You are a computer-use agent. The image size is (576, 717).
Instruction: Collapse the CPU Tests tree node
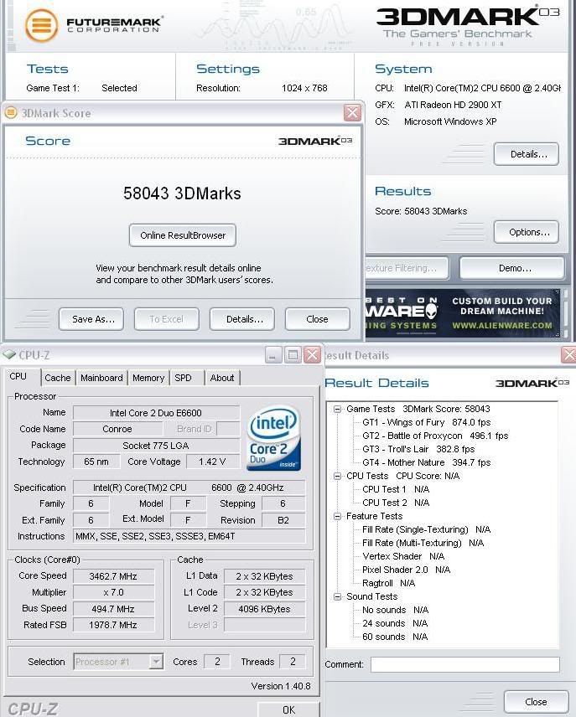click(337, 476)
